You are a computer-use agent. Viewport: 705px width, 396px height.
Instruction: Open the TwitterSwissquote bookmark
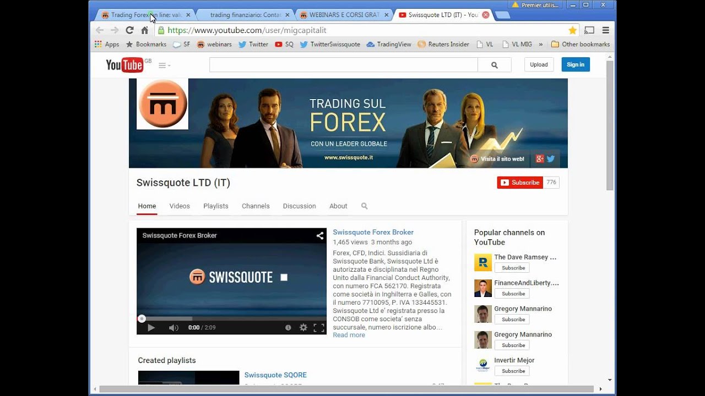pos(329,45)
